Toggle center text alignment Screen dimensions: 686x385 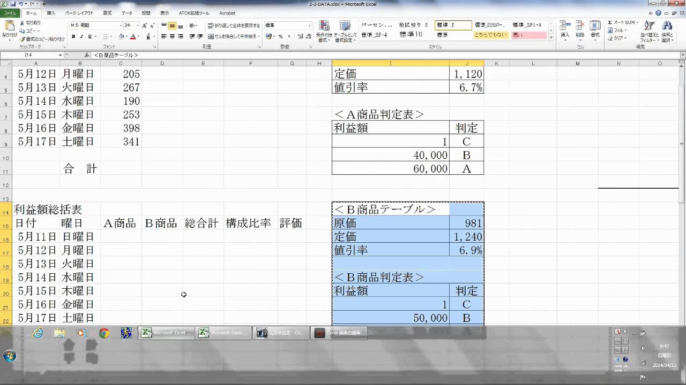pyautogui.click(x=172, y=36)
